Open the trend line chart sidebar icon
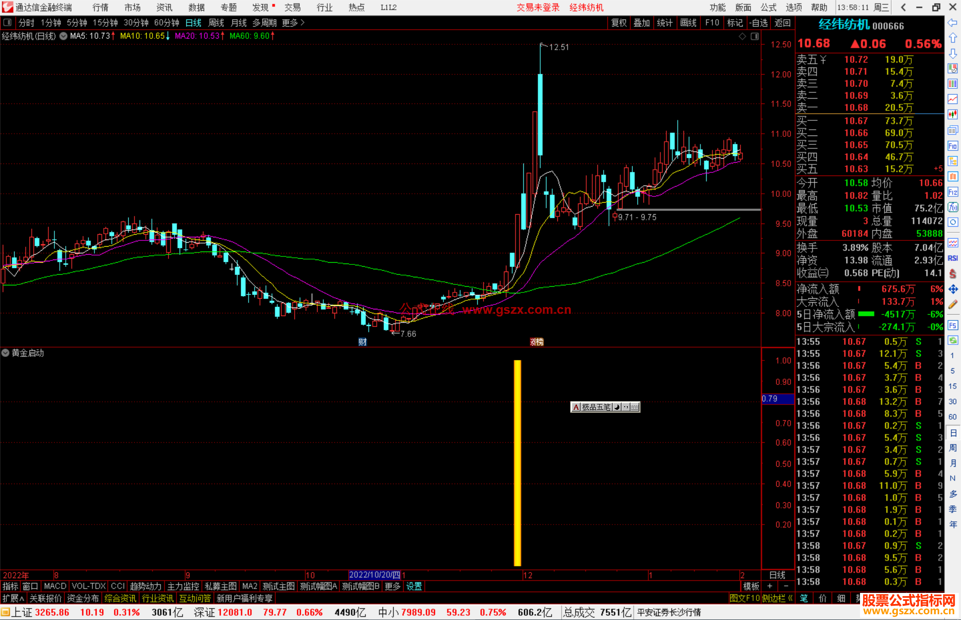The height and width of the screenshot is (620, 961). pyautogui.click(x=953, y=99)
